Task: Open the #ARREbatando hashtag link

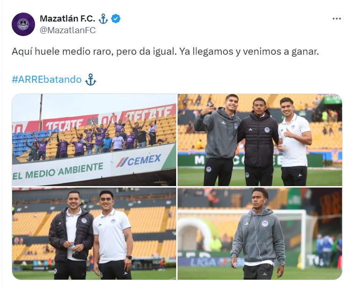Action: pyautogui.click(x=47, y=79)
